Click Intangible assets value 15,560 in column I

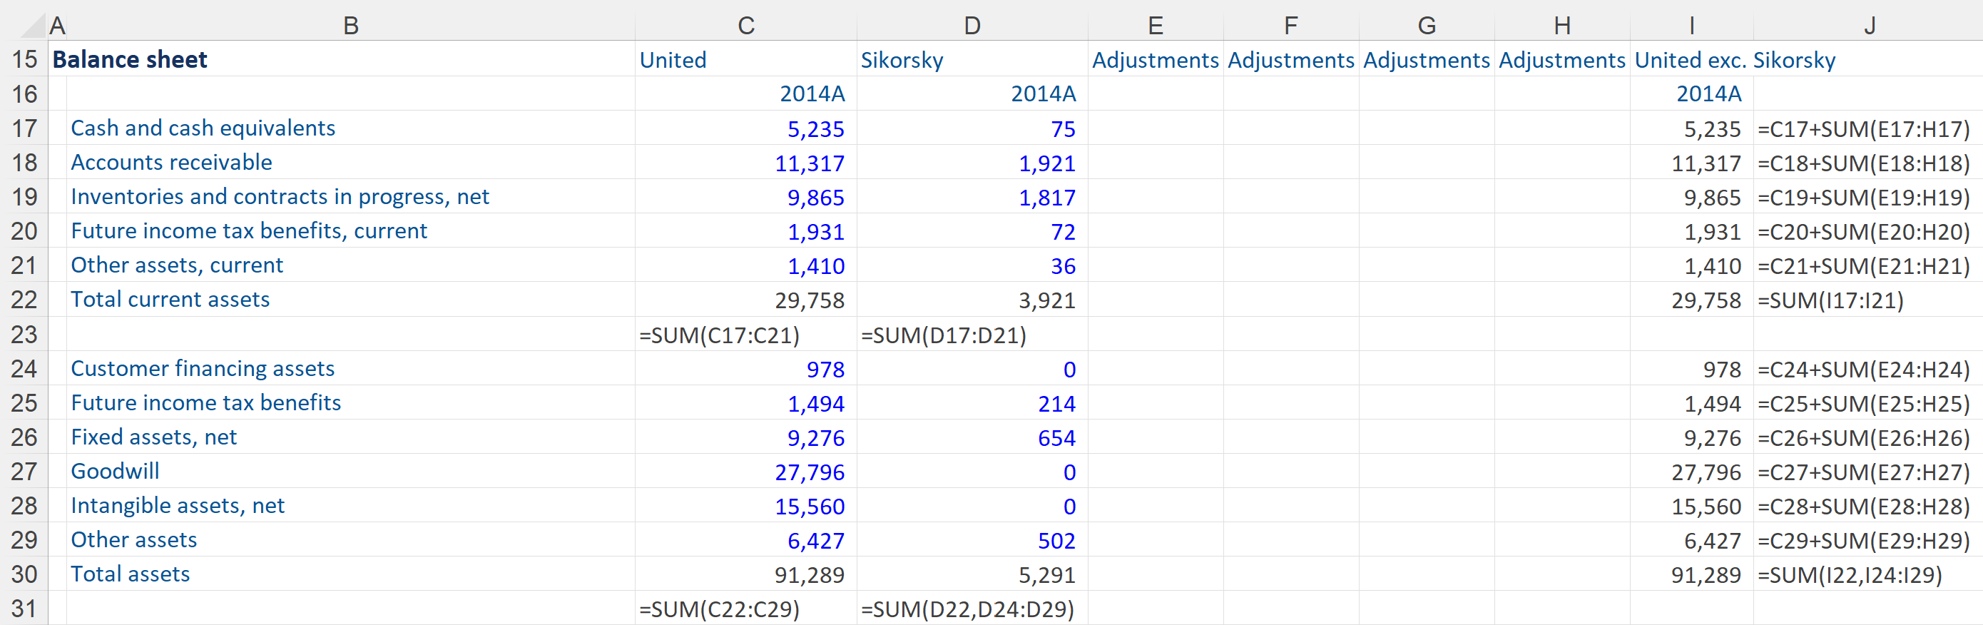[1705, 507]
